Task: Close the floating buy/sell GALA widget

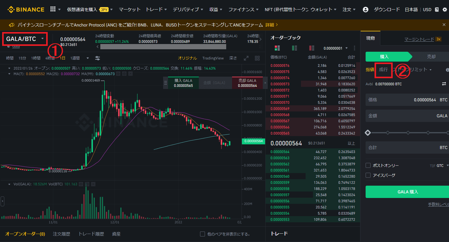Action: click(x=265, y=83)
